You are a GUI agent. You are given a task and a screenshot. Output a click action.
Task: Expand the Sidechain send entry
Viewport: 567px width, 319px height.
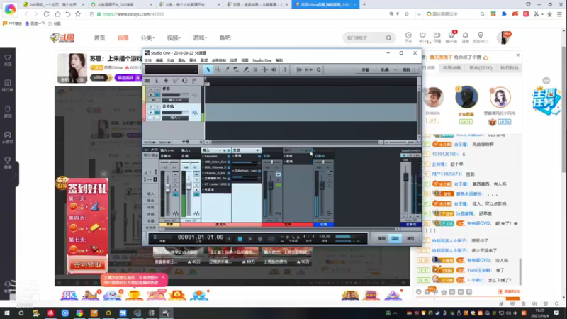pyautogui.click(x=234, y=171)
